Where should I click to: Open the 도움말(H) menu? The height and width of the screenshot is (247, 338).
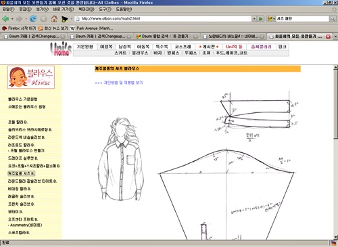click(124, 9)
